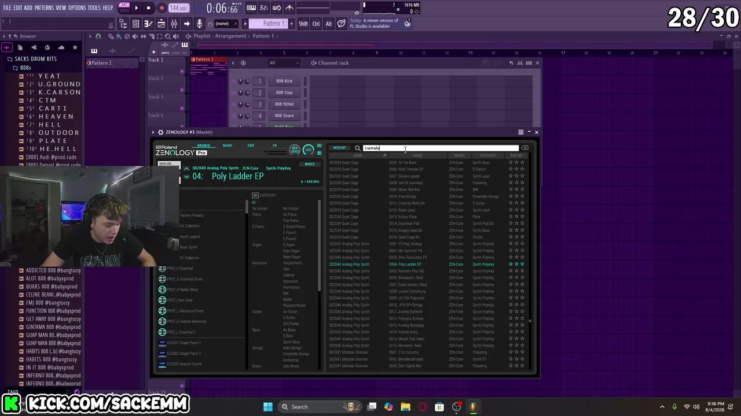Select the browser favorites star tab

tap(75, 47)
